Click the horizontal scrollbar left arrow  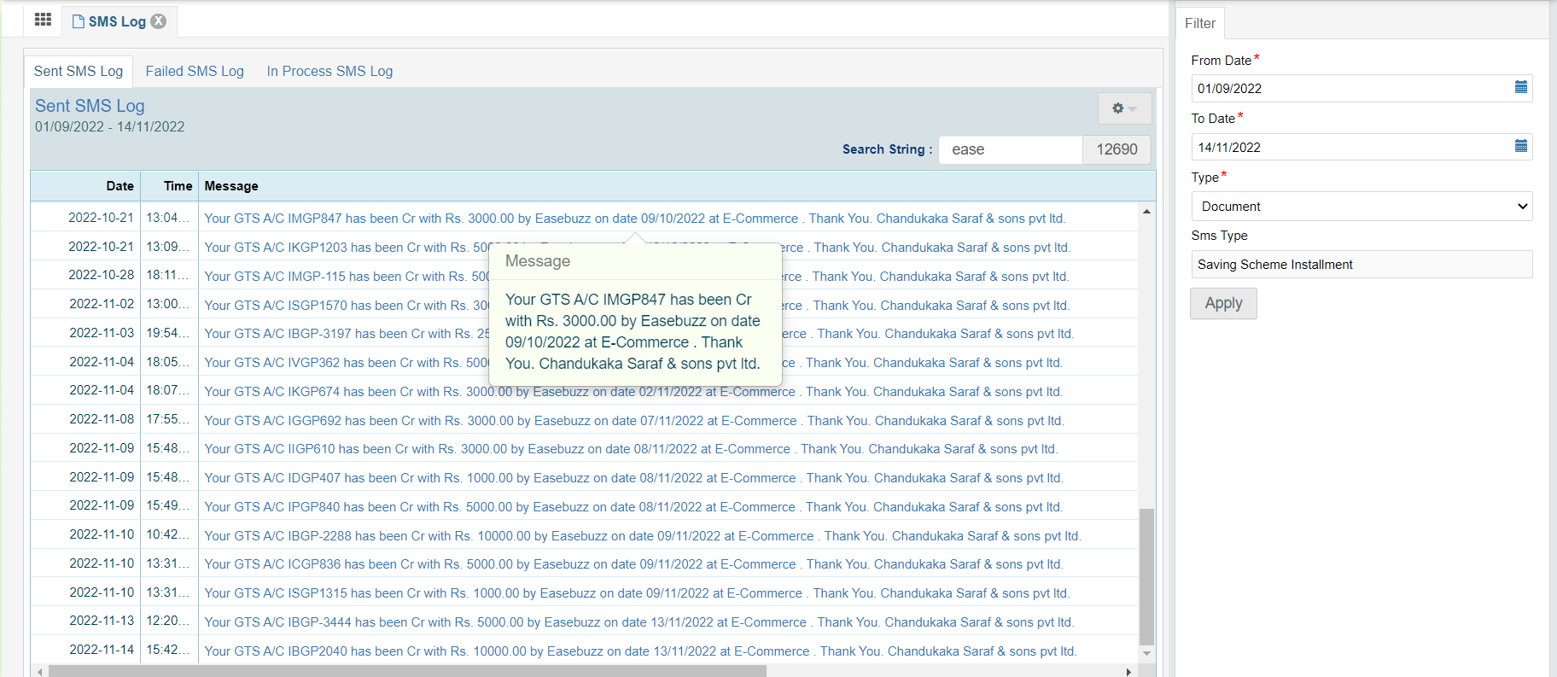pos(39,672)
